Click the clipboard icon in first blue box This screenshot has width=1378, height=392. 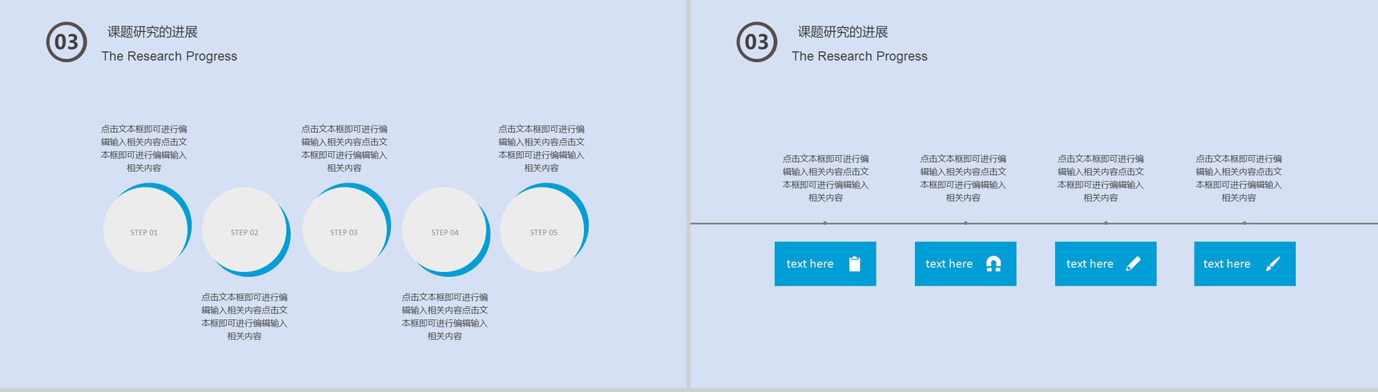click(854, 264)
